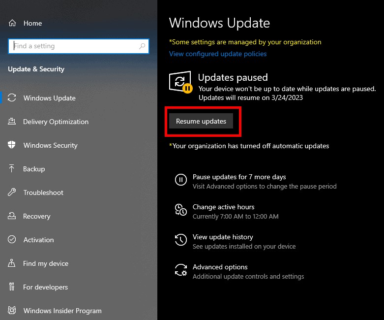This screenshot has width=384, height=320.
Task: Open Change active hours
Action: point(223,207)
